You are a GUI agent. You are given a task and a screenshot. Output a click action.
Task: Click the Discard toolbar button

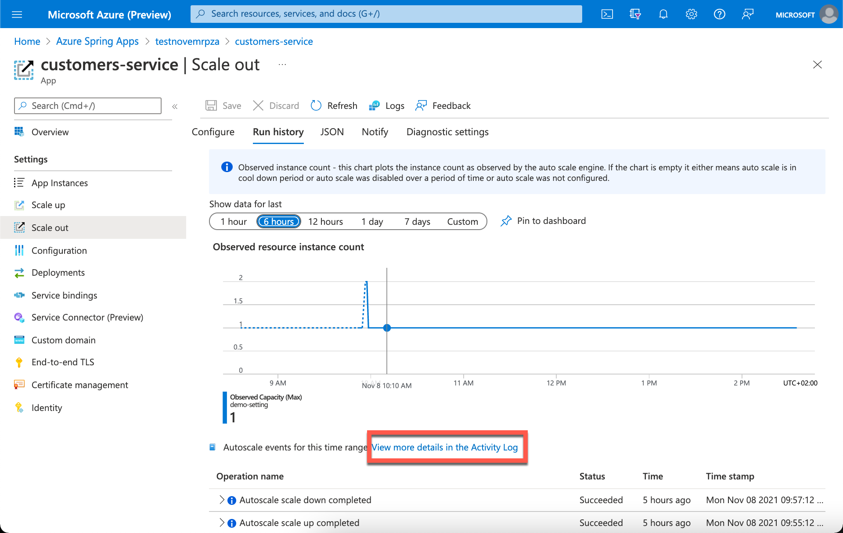(276, 106)
